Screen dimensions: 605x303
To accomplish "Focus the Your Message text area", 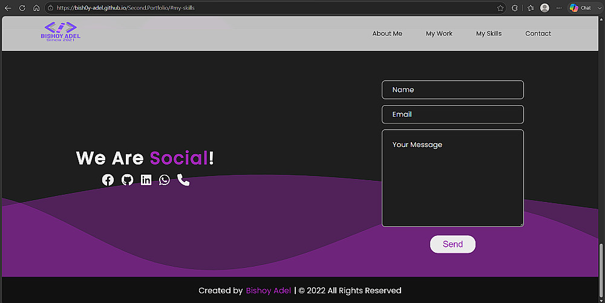I will tap(453, 178).
